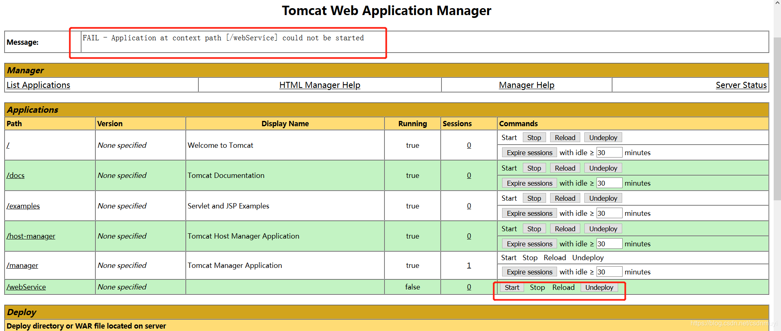Viewport: 781px width, 331px height.
Task: Click 'Tomcat Manager Application' display name
Action: [x=235, y=265]
